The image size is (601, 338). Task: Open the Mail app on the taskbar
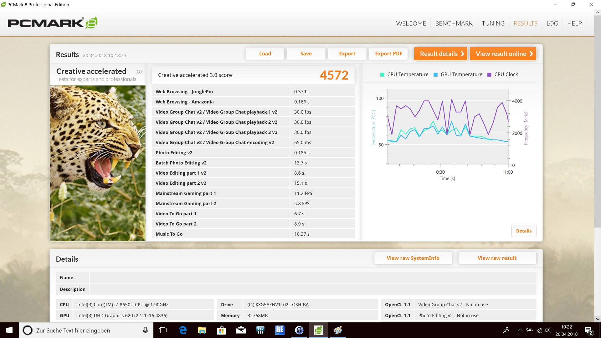pyautogui.click(x=241, y=330)
